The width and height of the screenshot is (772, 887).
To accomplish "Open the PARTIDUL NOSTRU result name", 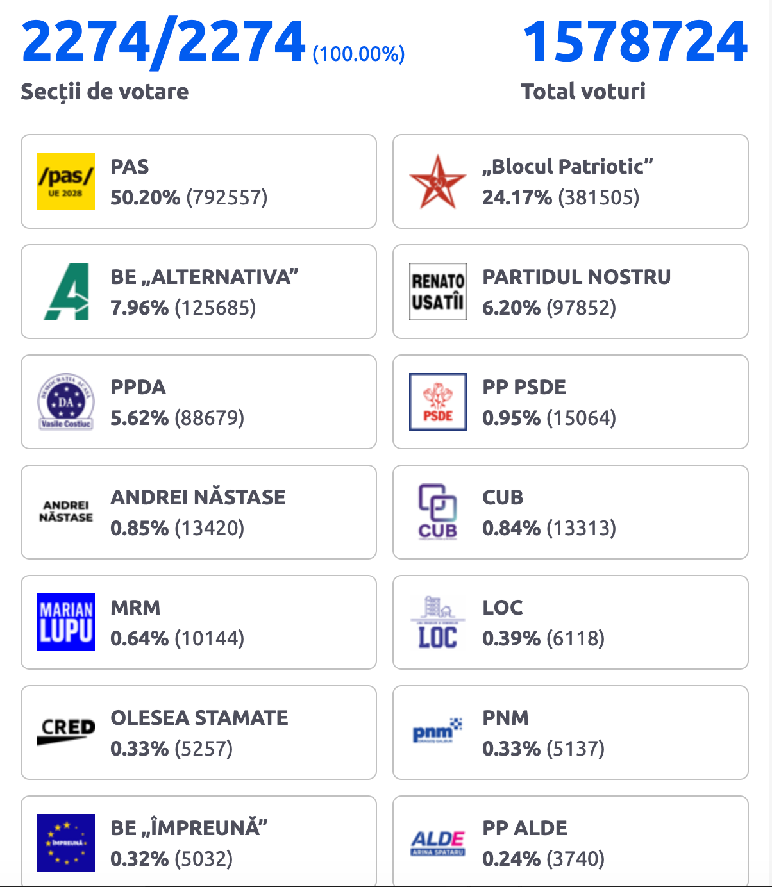I will click(576, 277).
